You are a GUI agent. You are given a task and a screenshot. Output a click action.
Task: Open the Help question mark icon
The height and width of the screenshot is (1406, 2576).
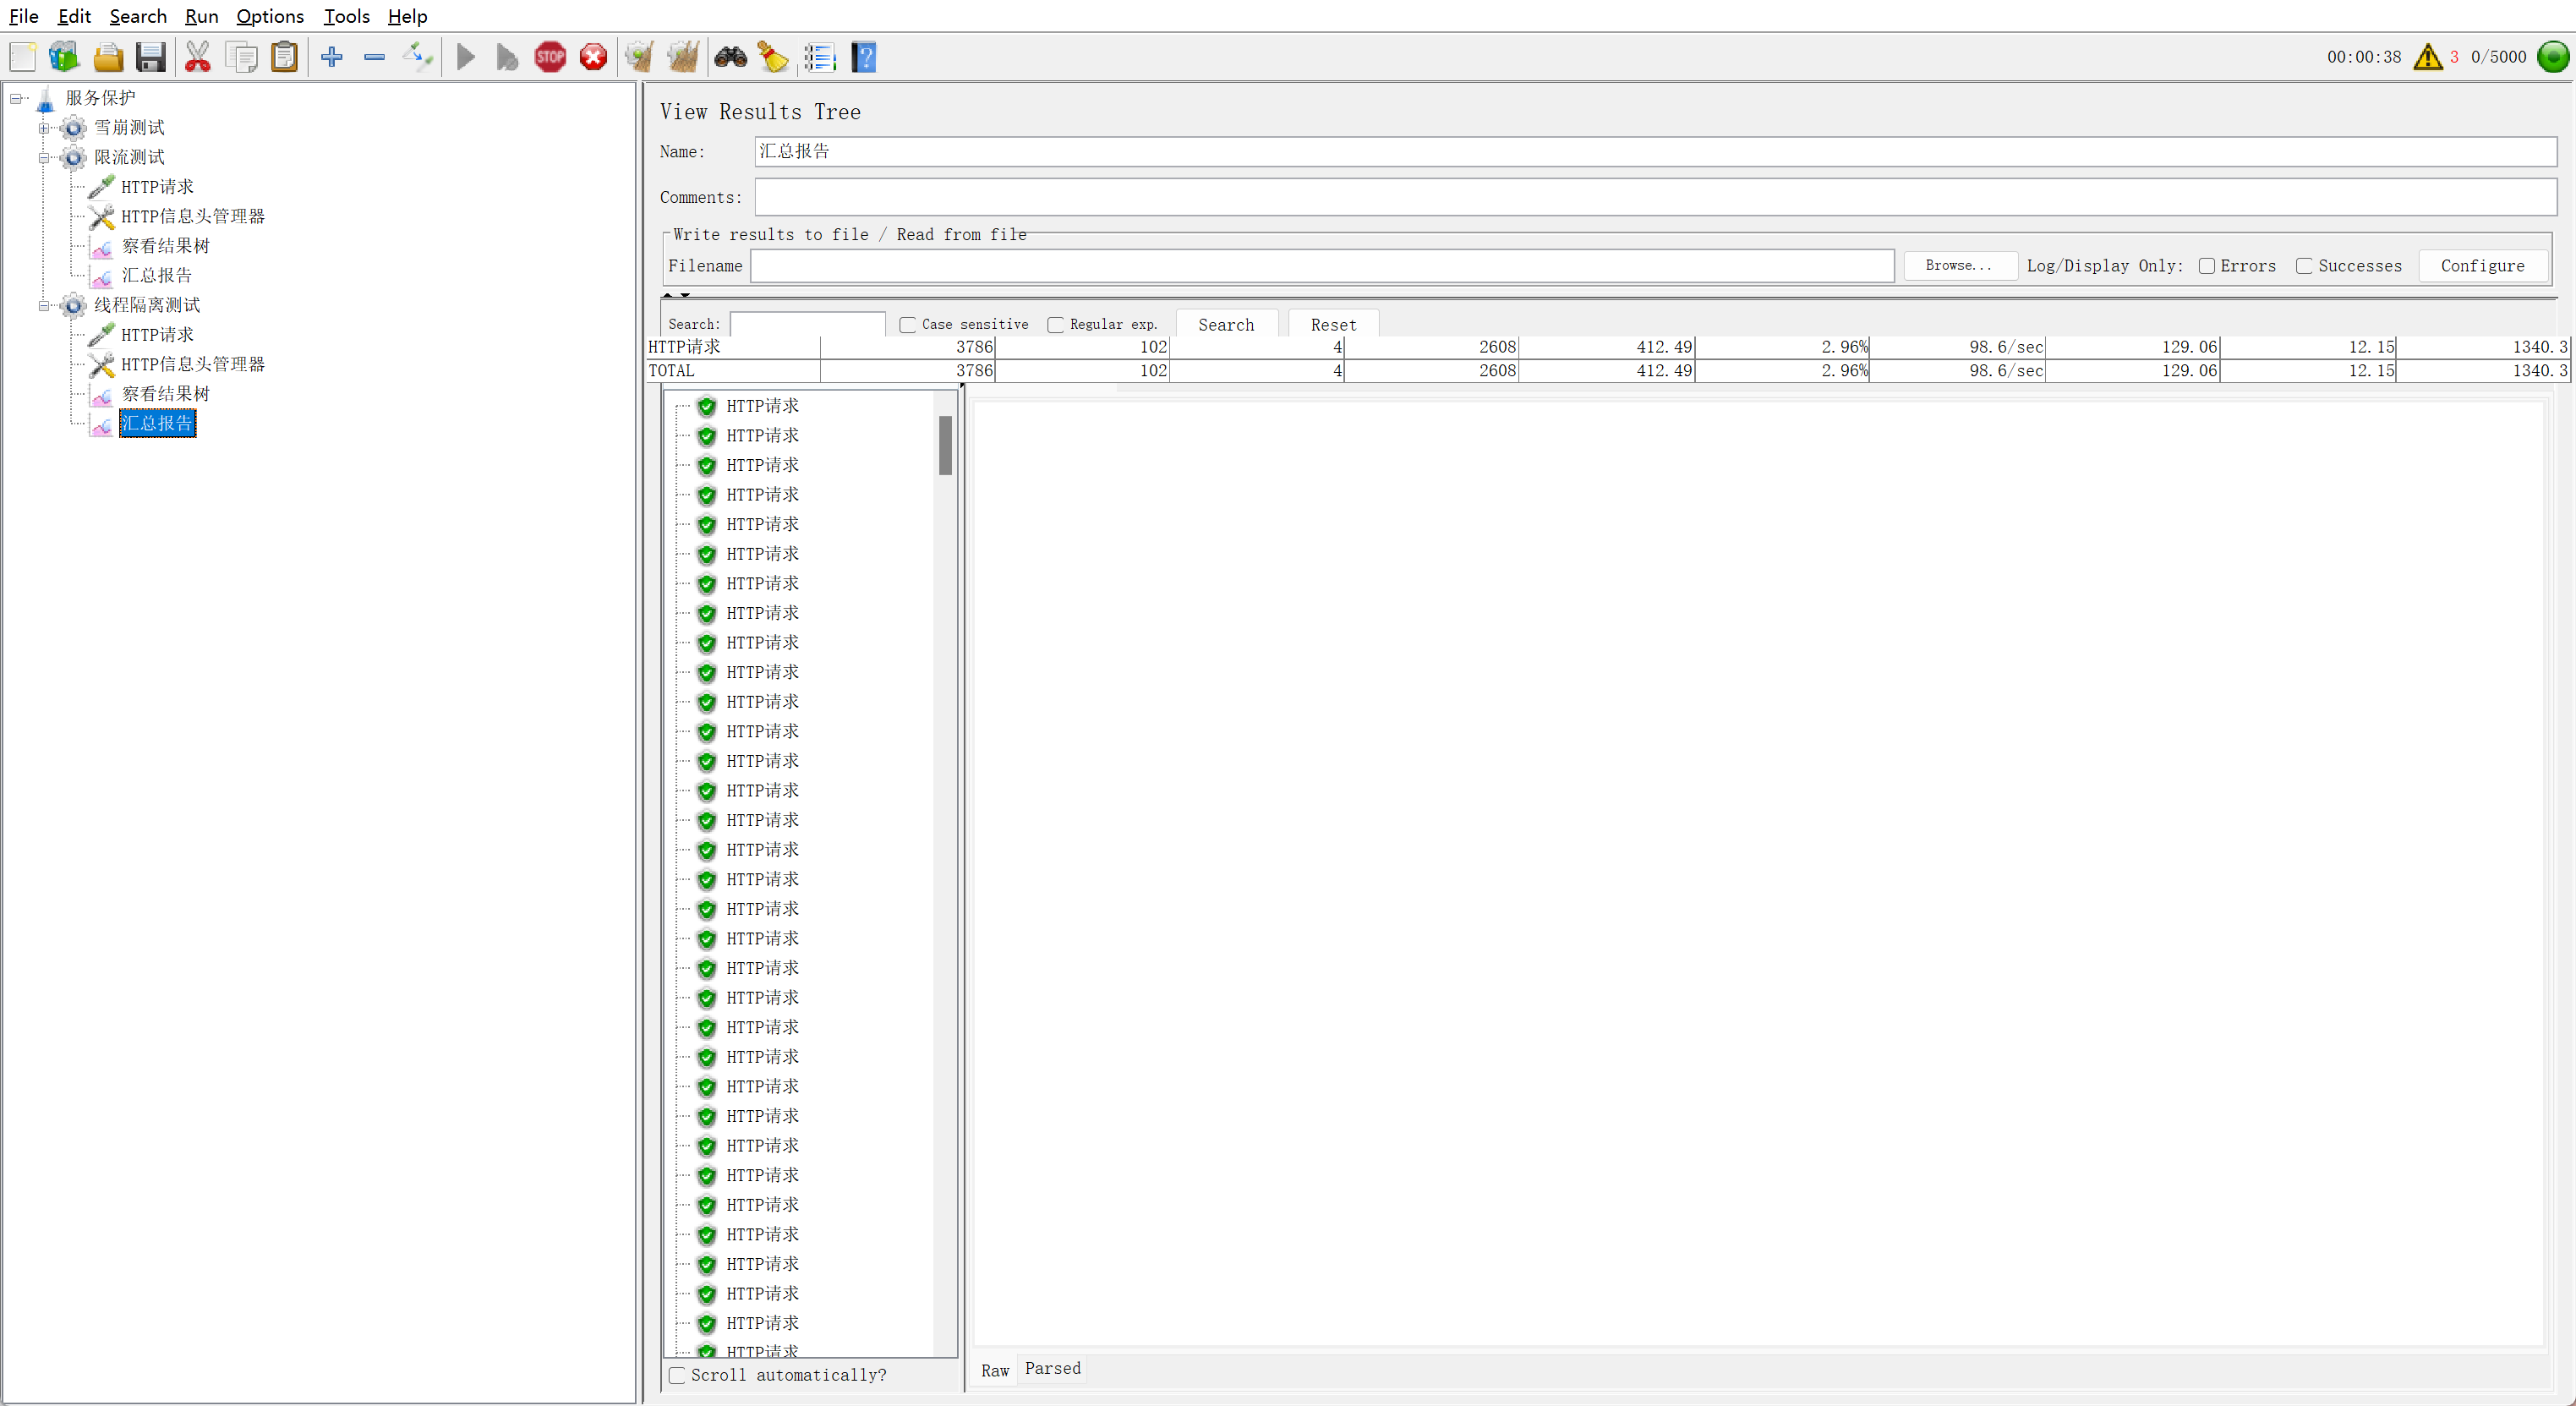pyautogui.click(x=864, y=57)
